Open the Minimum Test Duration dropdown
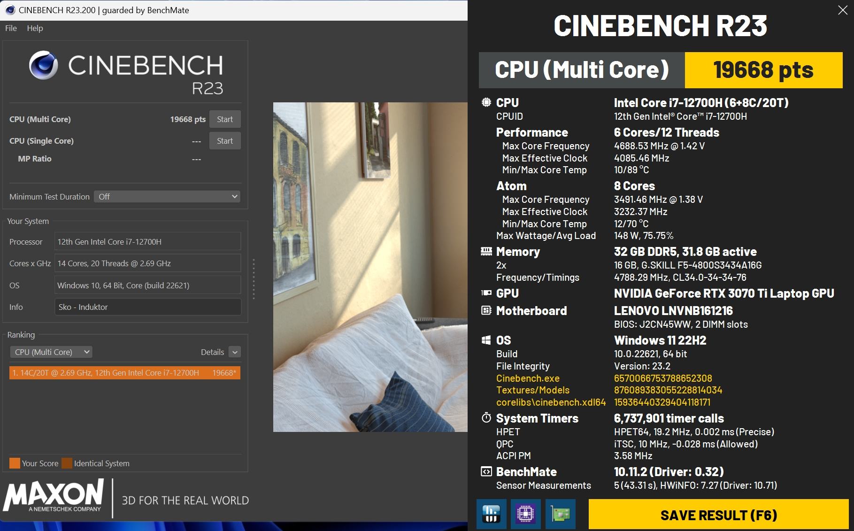Viewport: 854px width, 531px height. (x=167, y=197)
